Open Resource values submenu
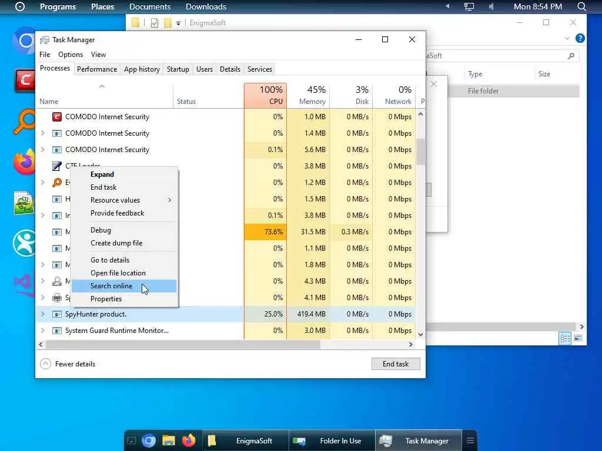602x451 pixels. [124, 200]
